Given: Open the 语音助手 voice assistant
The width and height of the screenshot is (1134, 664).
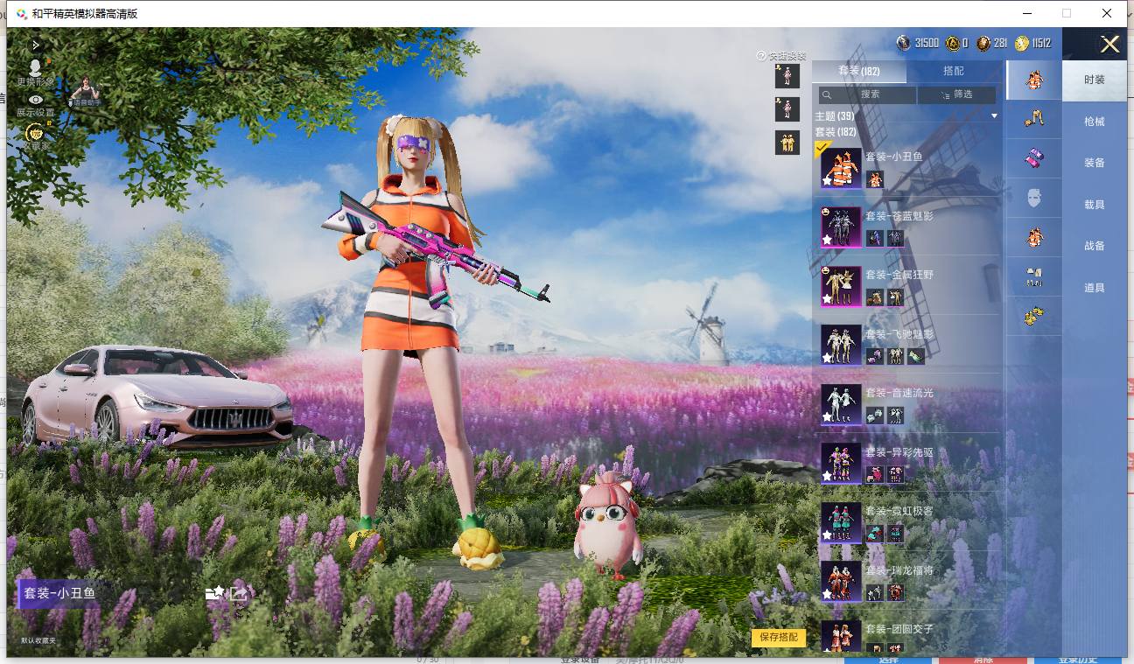Looking at the screenshot, I should [86, 90].
